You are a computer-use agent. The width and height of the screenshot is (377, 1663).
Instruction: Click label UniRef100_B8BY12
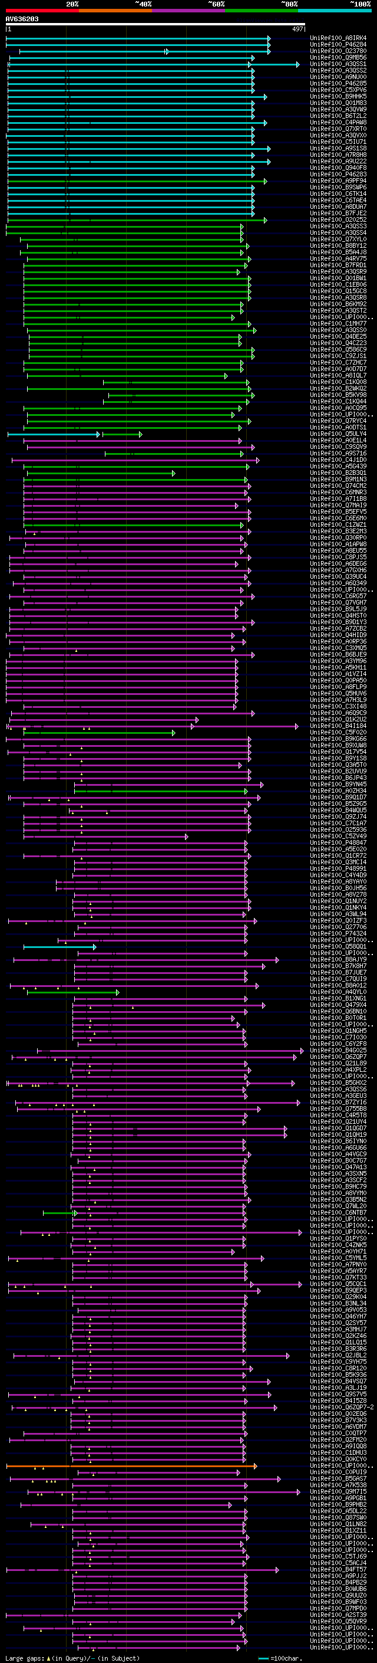pos(338,246)
